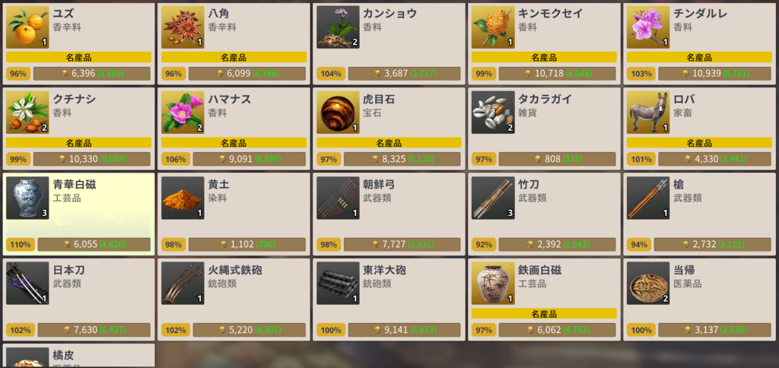Select the 東洋大砲 cannon icon
The image size is (779, 368).
pyautogui.click(x=338, y=283)
